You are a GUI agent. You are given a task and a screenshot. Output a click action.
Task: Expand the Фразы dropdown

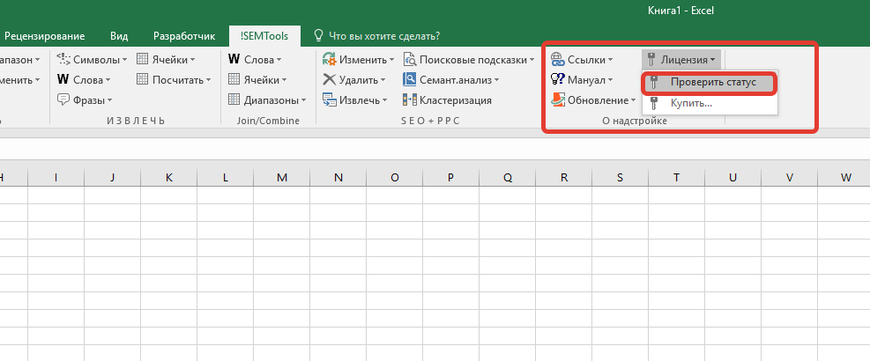click(109, 101)
